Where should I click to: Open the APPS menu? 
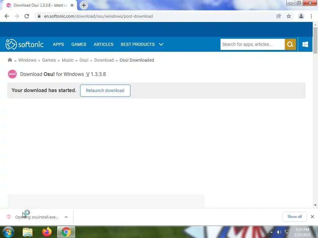click(x=58, y=44)
